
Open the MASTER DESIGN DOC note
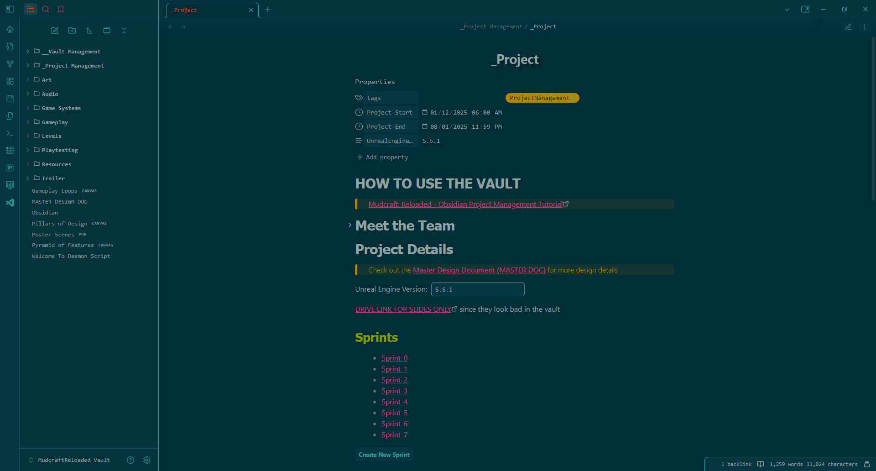point(59,202)
